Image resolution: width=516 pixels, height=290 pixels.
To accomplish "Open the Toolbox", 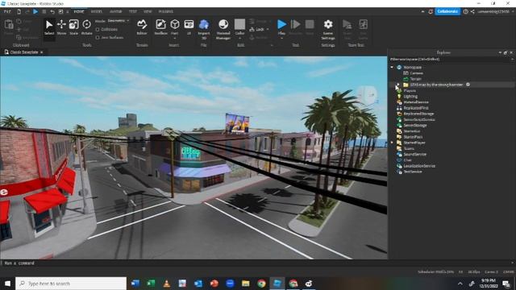I will coord(161,27).
